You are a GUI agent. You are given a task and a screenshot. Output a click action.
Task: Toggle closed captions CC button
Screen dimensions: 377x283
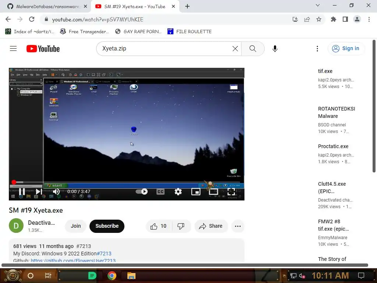point(161,192)
